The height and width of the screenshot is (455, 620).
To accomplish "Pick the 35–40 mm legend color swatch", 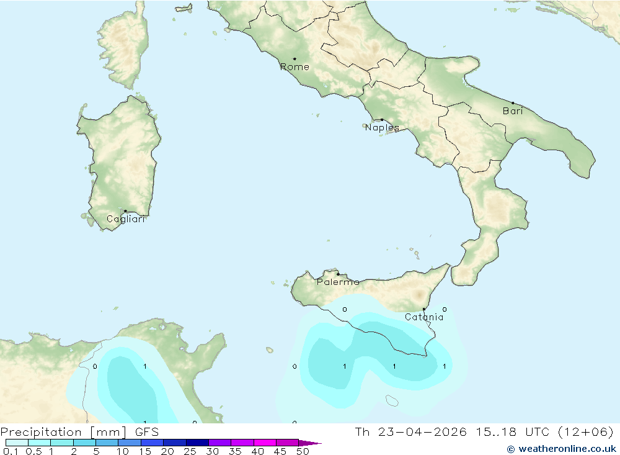I will click(242, 443).
